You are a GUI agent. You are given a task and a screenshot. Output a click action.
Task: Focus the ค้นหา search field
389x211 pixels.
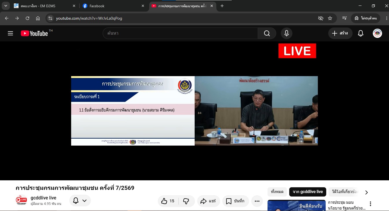click(180, 33)
